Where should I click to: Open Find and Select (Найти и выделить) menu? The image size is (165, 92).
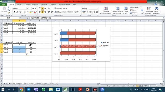pos(156,10)
